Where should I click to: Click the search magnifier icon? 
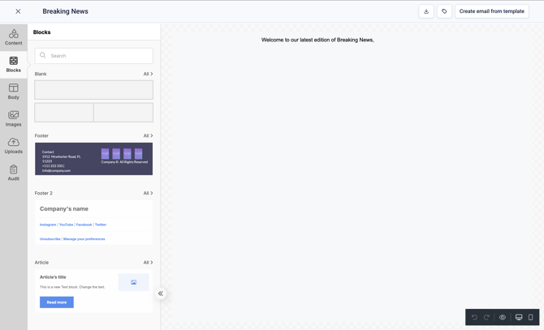click(x=43, y=55)
